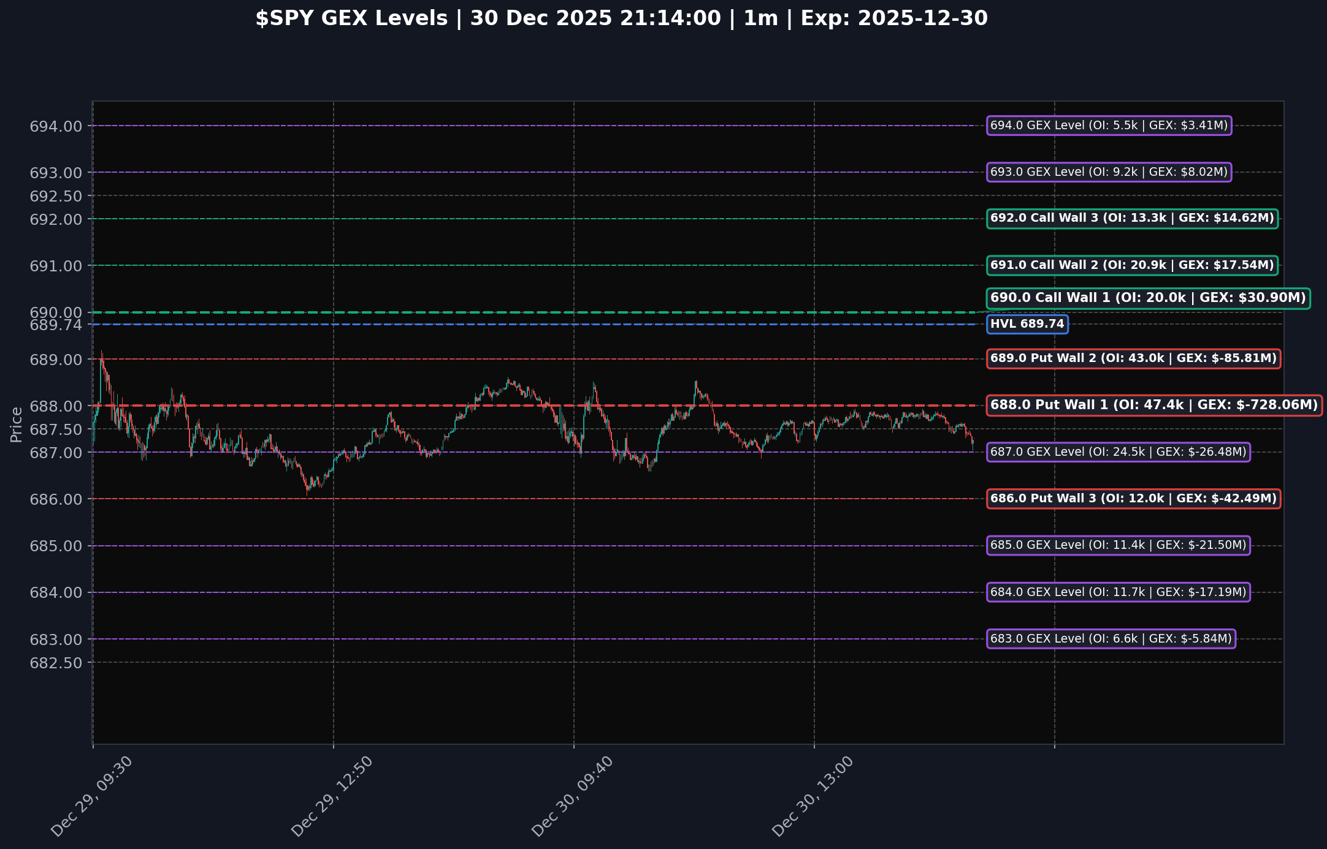This screenshot has height=849, width=1327.
Task: Select the 694.0 GEX Level label
Action: 1109,126
